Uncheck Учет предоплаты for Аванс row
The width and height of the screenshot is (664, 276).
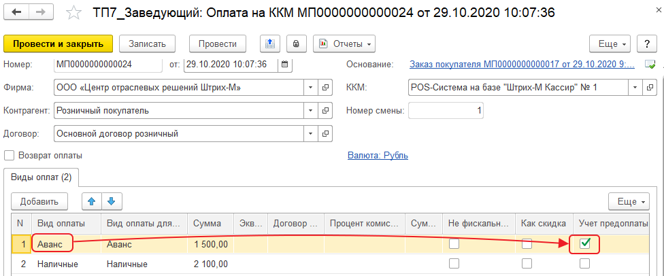pos(584,243)
